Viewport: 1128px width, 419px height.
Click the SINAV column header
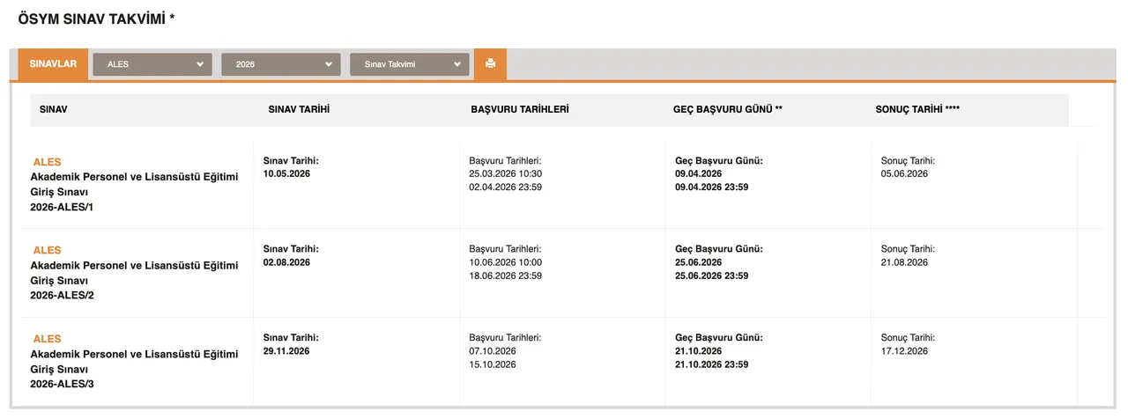click(54, 109)
